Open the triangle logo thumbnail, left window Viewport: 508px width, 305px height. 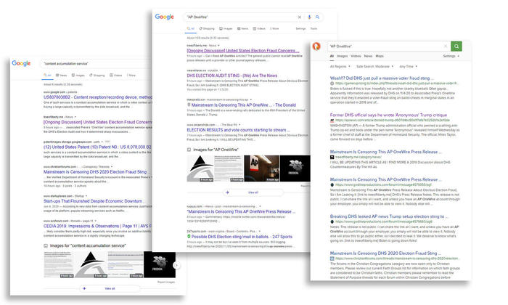(91, 264)
